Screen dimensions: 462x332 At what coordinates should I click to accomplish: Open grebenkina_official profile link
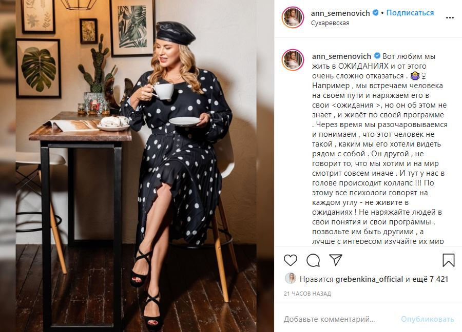click(369, 279)
